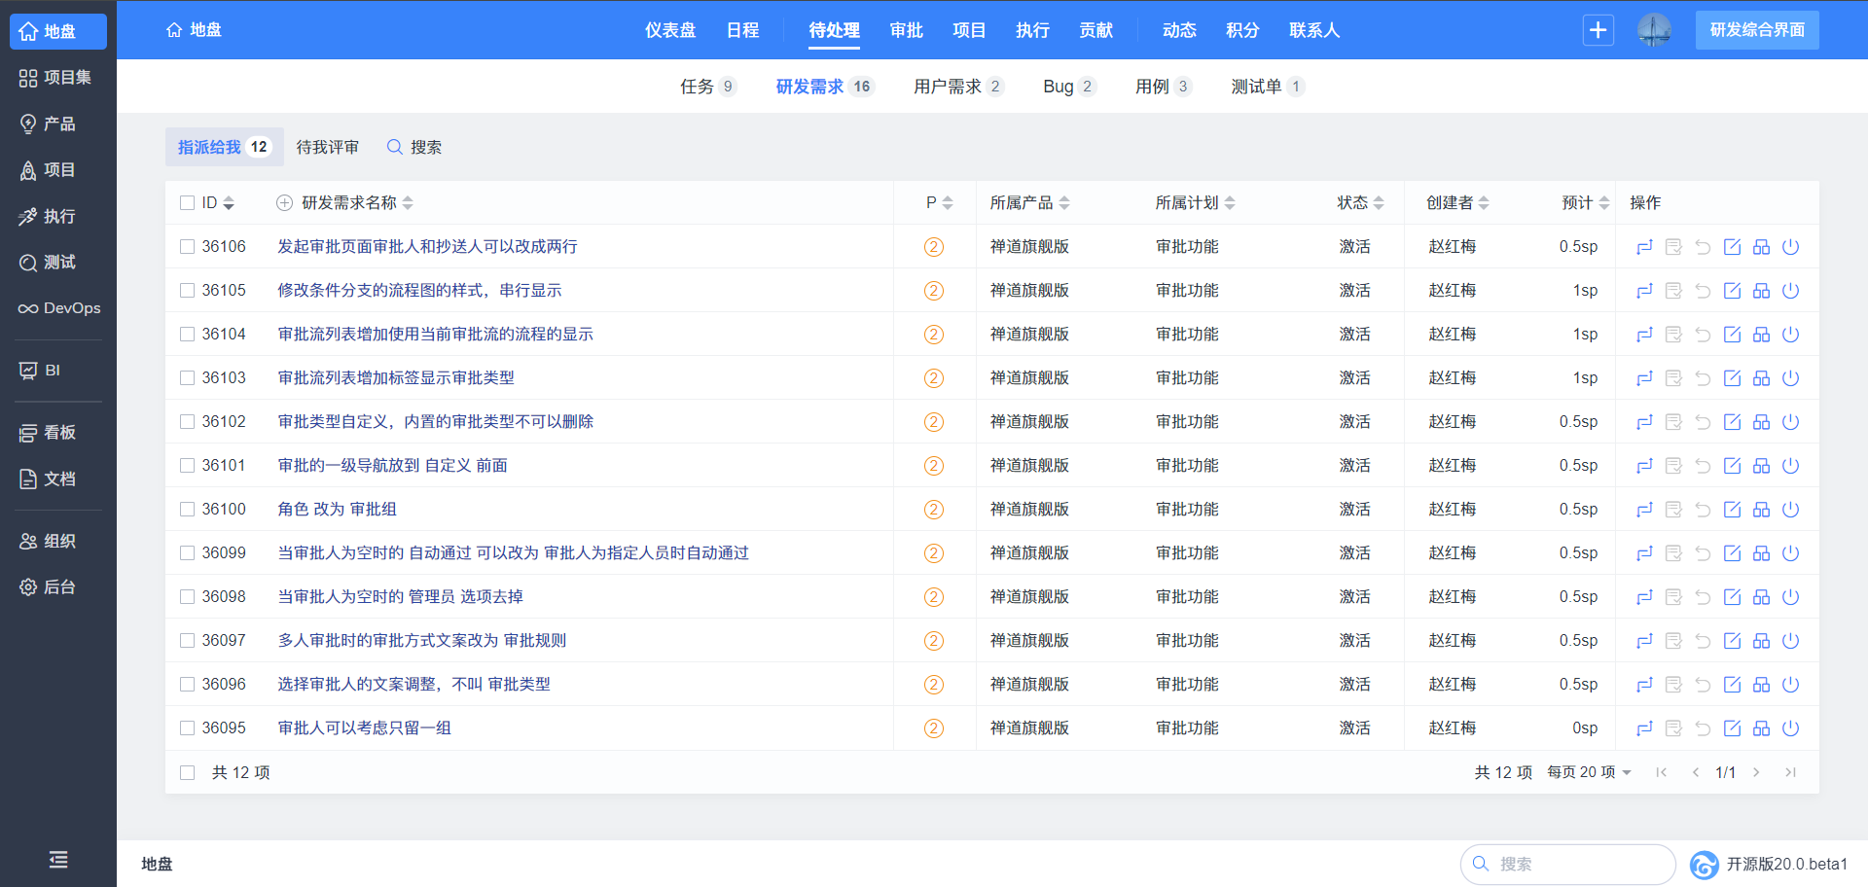Click the close (power) icon for requirement 36104
Image resolution: width=1868 pixels, height=887 pixels.
1790,335
